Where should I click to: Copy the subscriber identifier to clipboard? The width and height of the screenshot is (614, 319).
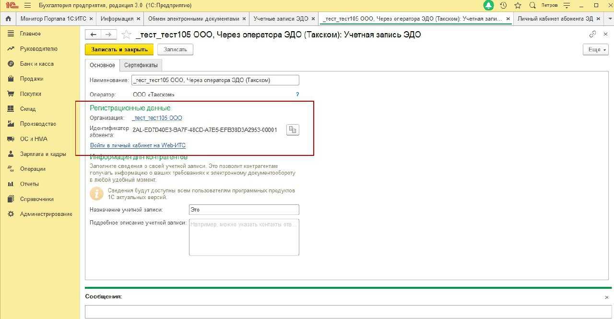pos(293,130)
